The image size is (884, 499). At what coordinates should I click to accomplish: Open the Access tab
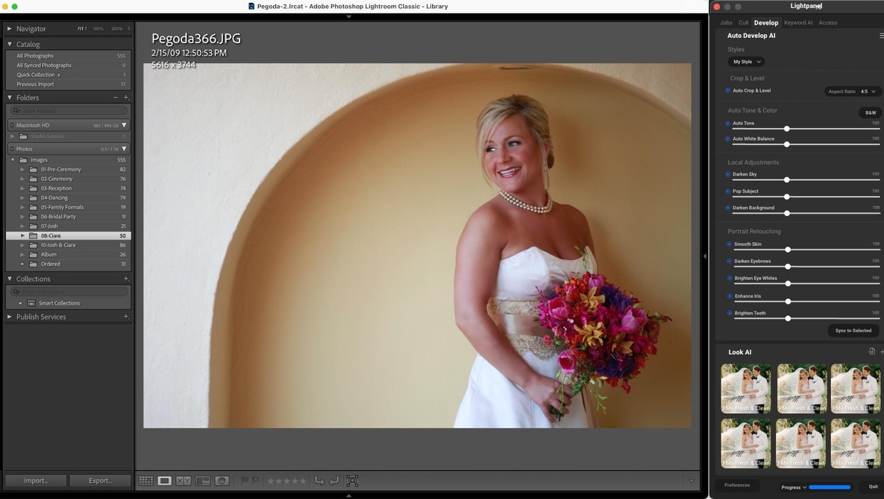pos(827,22)
